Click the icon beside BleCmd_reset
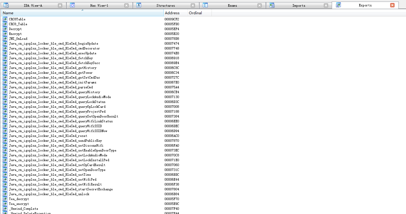 pyautogui.click(x=5, y=136)
